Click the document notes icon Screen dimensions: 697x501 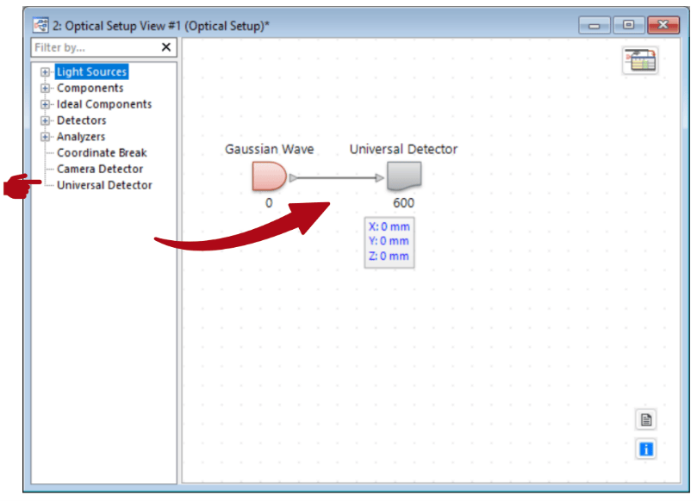[646, 420]
